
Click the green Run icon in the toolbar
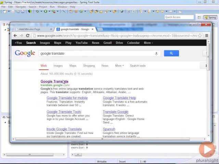(x=46, y=12)
